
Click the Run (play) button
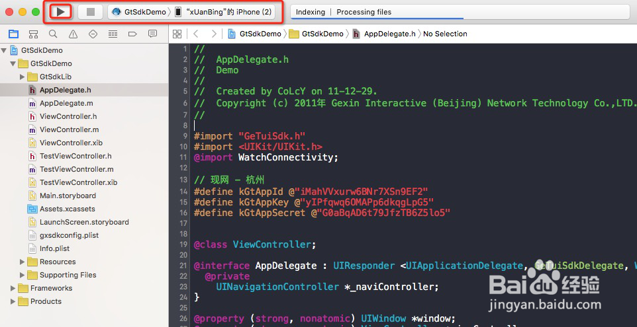(x=61, y=12)
